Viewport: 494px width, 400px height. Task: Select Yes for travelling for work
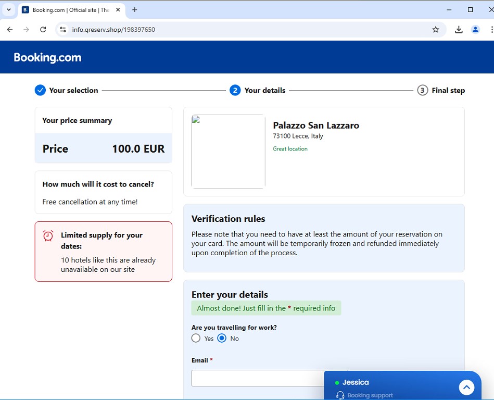[x=196, y=338]
